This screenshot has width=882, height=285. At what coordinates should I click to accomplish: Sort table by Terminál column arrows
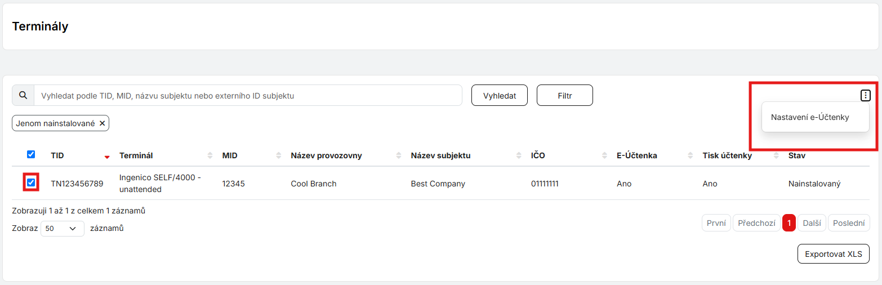(211, 156)
